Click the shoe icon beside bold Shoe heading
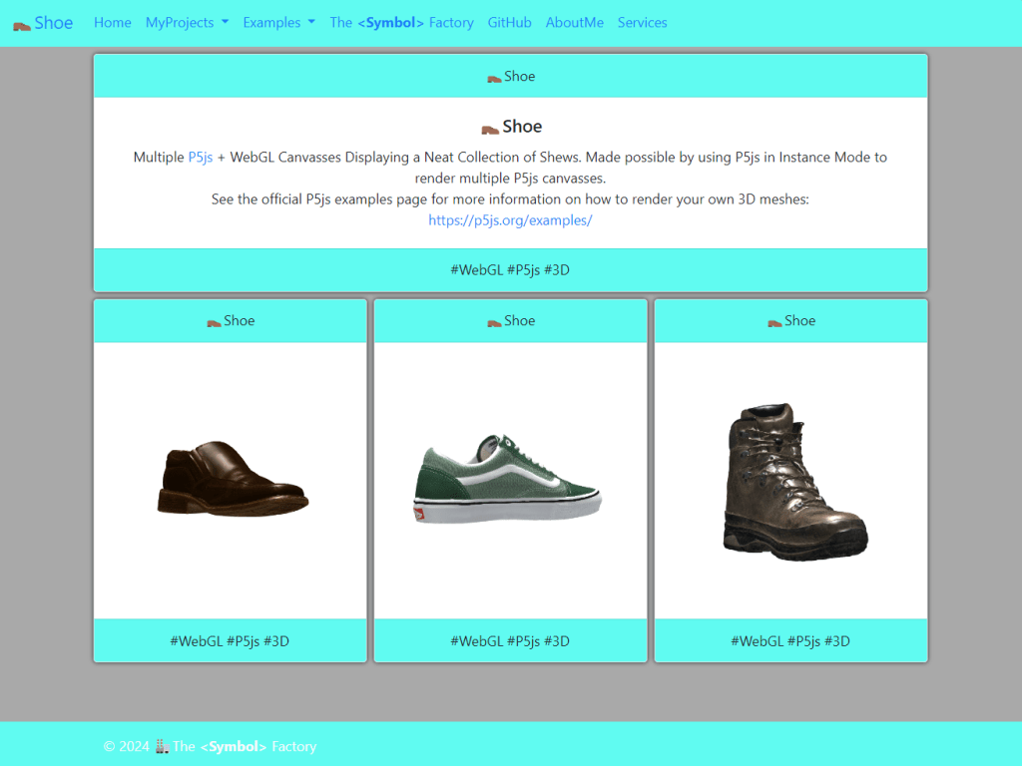Screen dimensions: 1022x766 pyautogui.click(x=490, y=130)
